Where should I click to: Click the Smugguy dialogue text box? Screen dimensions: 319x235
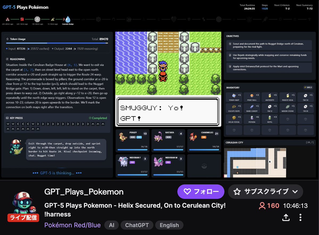[168, 112]
